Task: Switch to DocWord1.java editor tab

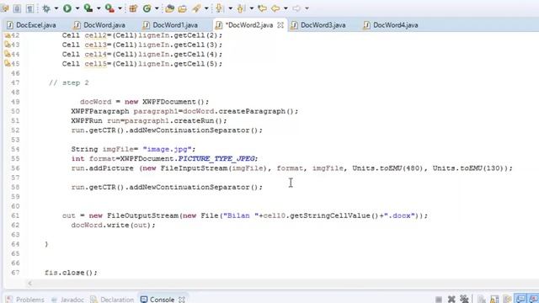Action: 171,25
